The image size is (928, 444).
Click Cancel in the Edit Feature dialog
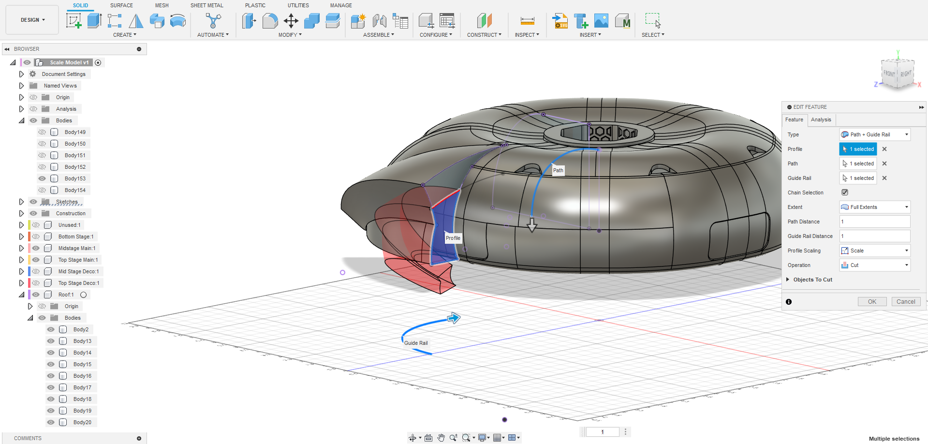pos(906,301)
